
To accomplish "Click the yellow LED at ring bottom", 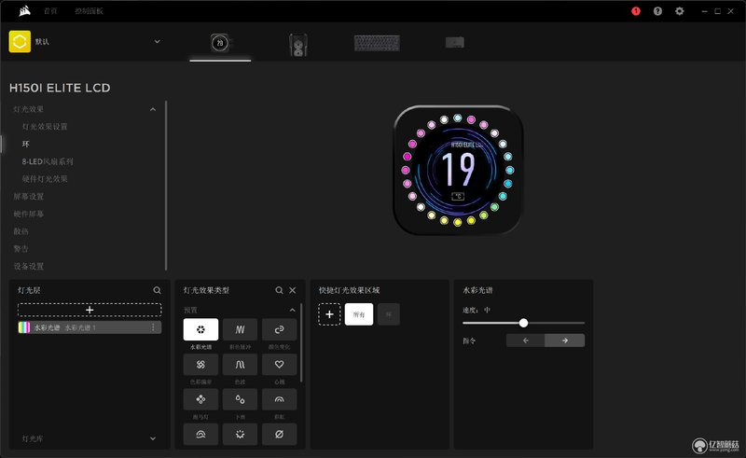I will 458,222.
